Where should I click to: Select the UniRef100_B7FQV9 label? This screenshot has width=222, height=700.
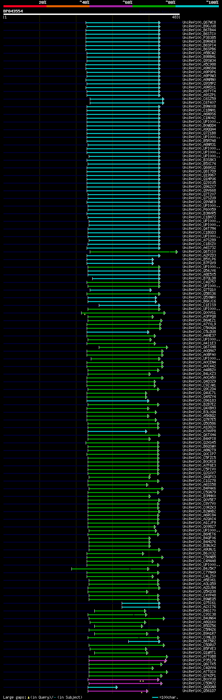(x=199, y=263)
